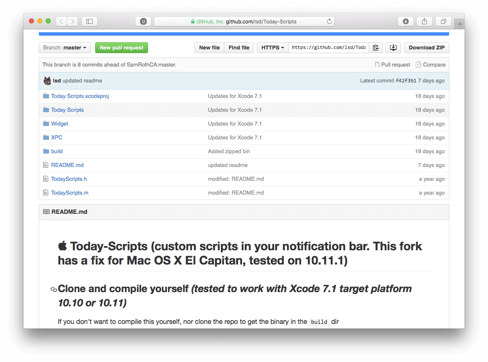This screenshot has height=362, width=488.
Task: Click the README book icon in header
Action: click(x=46, y=212)
